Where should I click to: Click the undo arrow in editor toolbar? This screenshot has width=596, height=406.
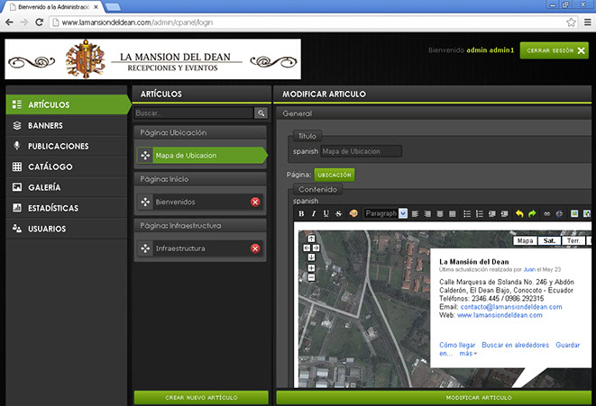(519, 213)
